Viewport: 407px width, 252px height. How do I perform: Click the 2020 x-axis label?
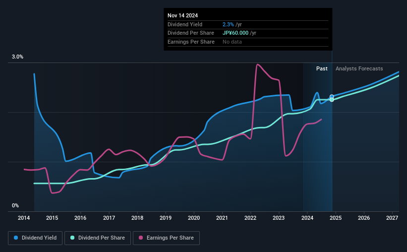[x=194, y=218]
